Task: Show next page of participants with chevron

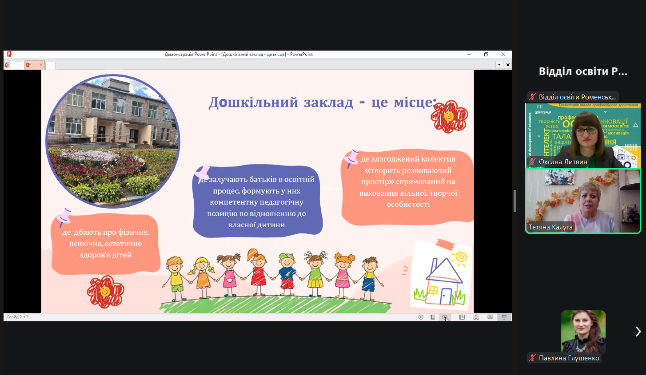Action: [x=638, y=332]
